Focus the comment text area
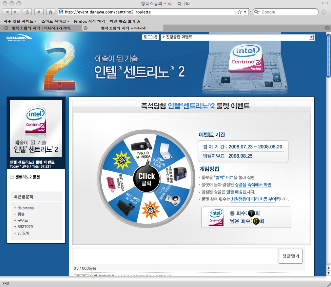Image resolution: width=331 pixels, height=287 pixels. 175,256
